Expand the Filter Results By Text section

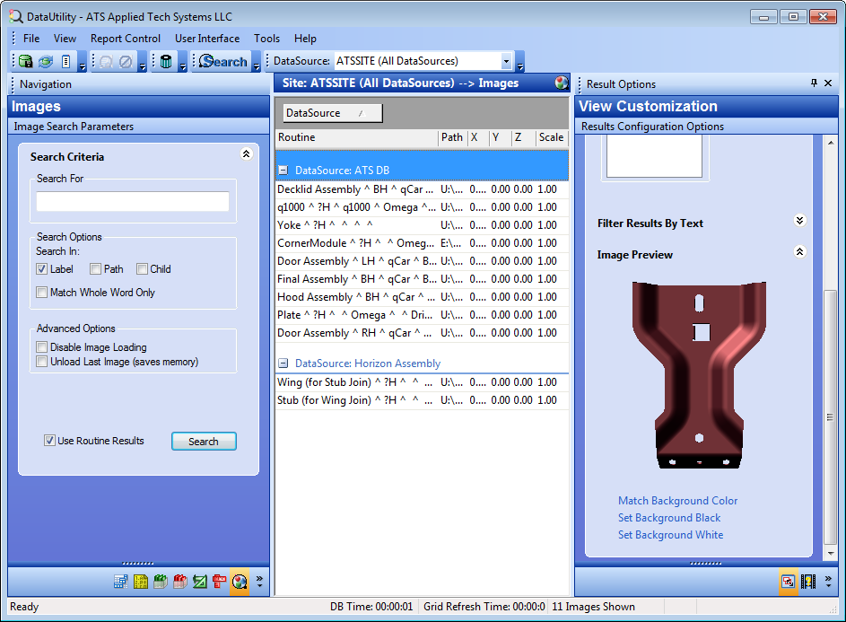click(799, 221)
